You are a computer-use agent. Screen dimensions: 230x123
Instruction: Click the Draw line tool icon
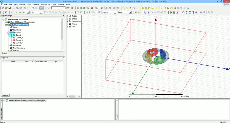(x=123, y=8)
